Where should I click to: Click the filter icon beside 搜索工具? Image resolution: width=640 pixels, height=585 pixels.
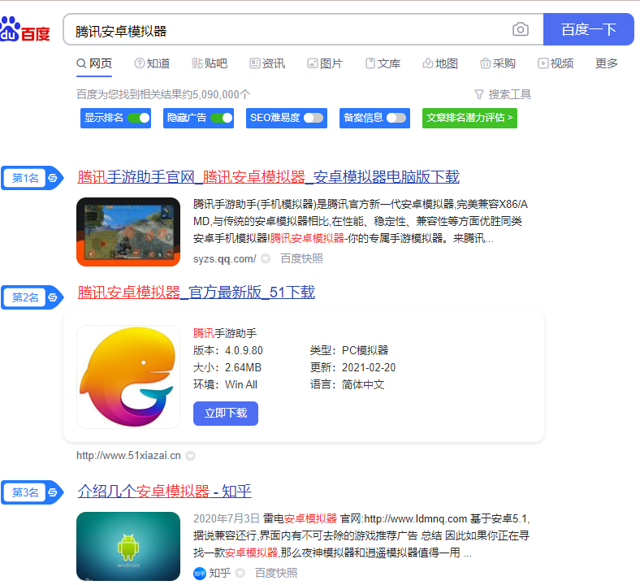(x=479, y=94)
